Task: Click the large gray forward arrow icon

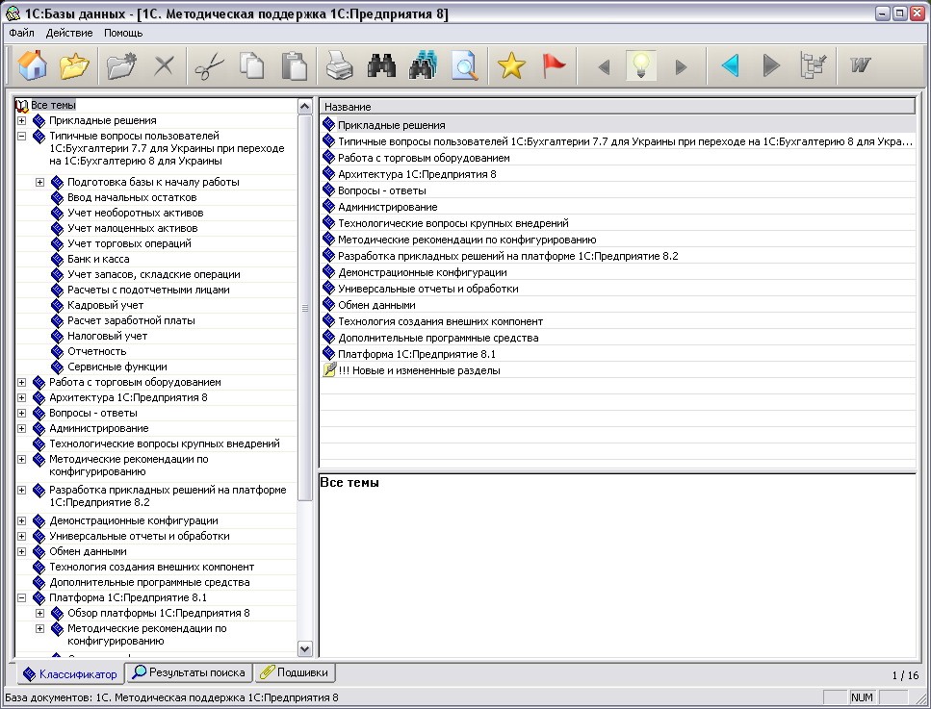Action: (x=770, y=65)
